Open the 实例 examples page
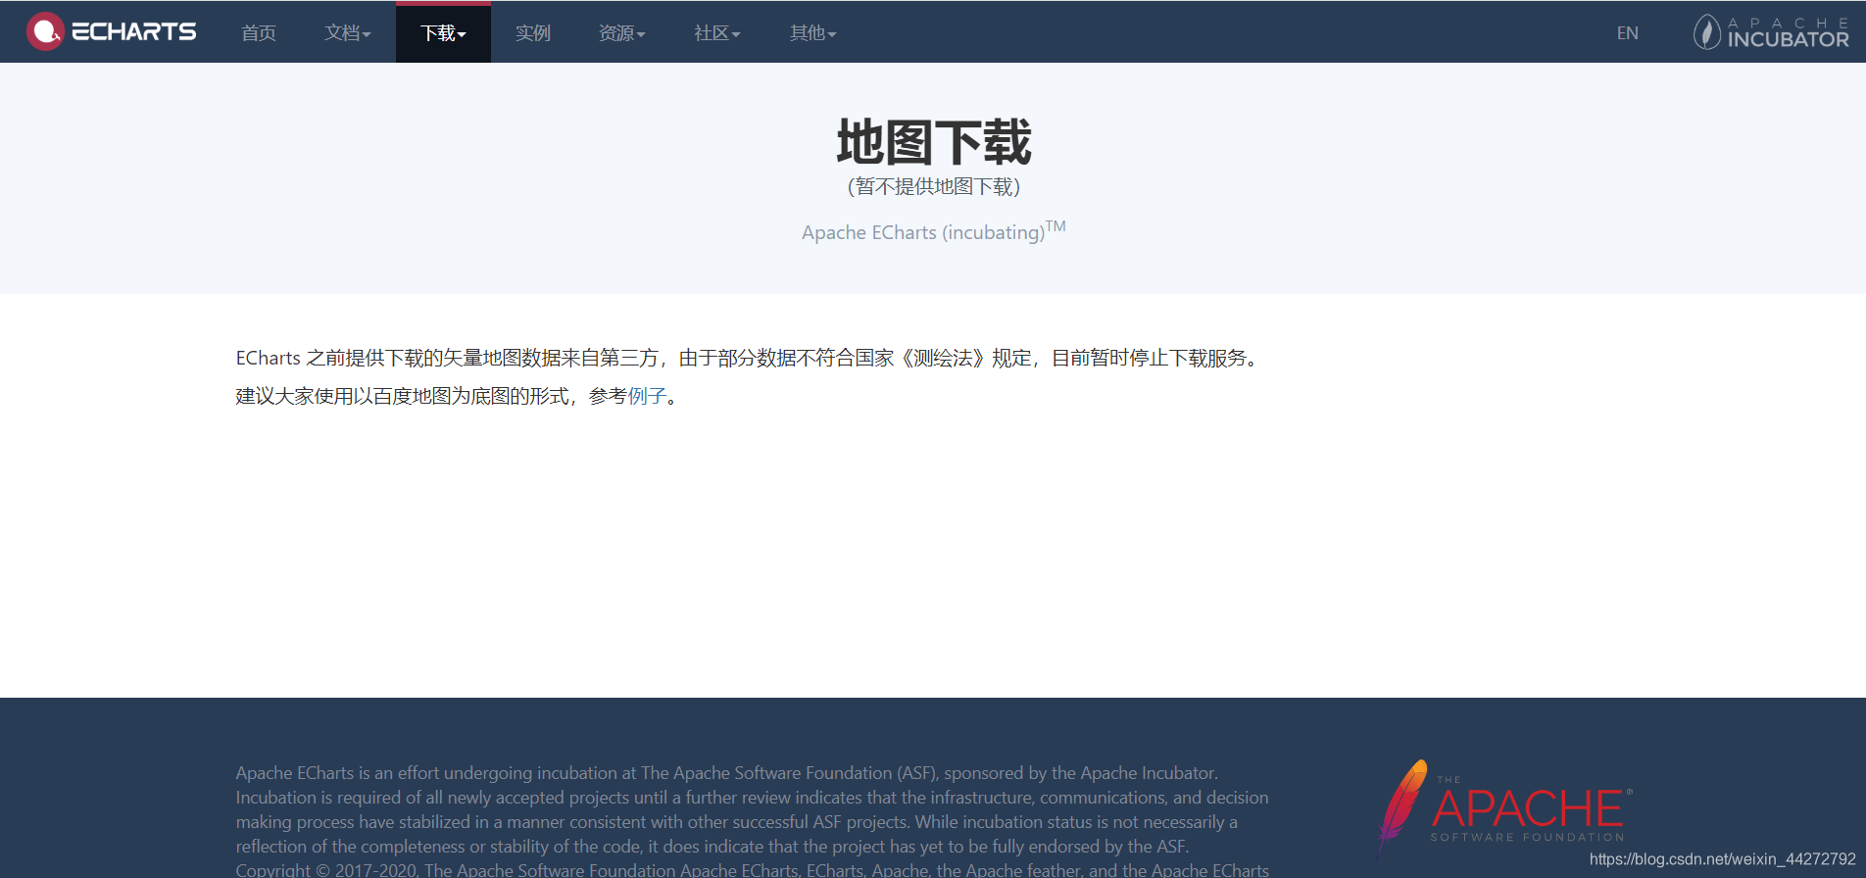Viewport: 1866px width, 878px height. click(533, 32)
